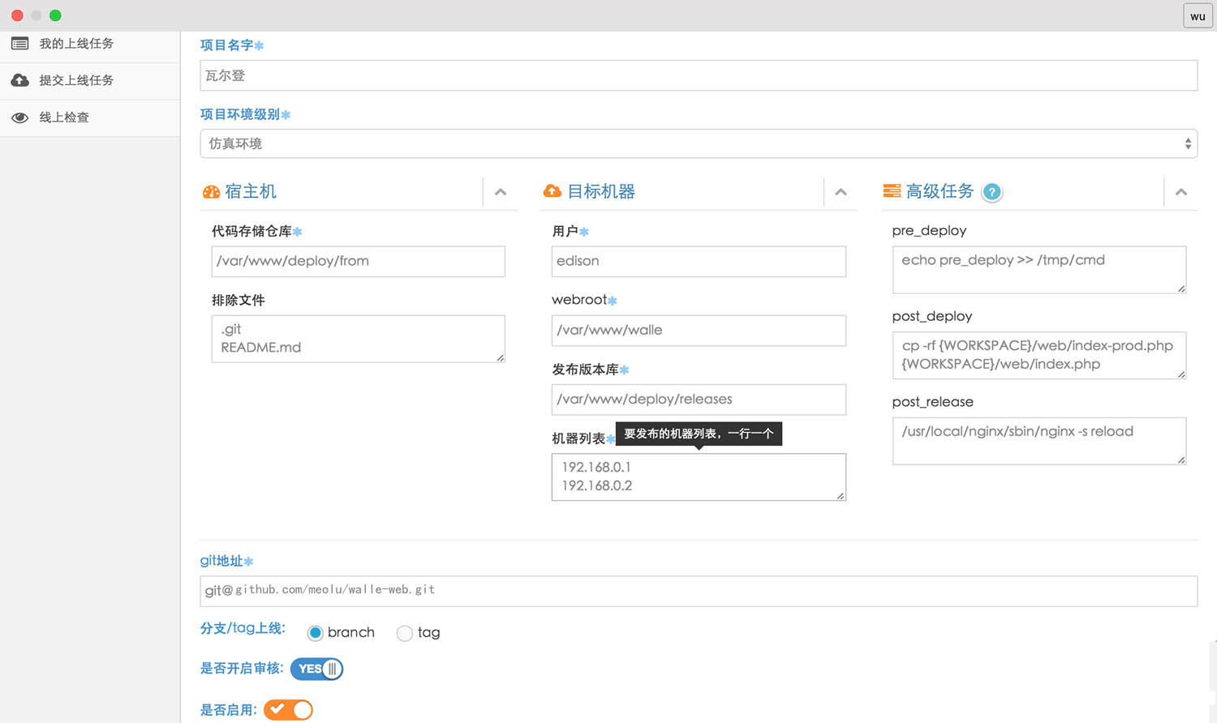Click the webroot field with /var/www/walle
Viewport: 1217px width, 723px height.
coord(699,330)
